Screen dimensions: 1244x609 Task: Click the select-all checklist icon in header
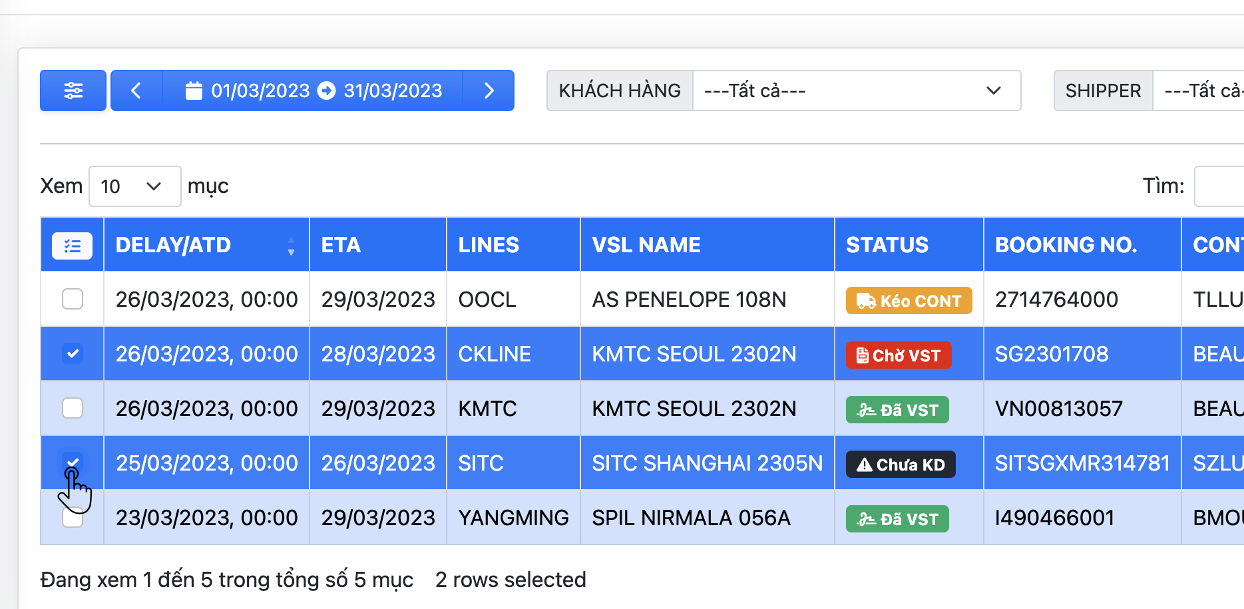(72, 246)
